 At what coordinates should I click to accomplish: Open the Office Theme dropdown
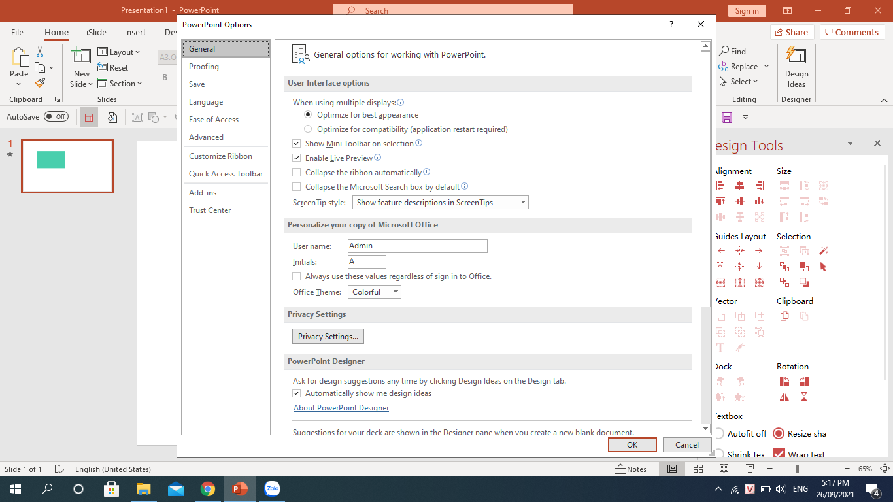click(375, 292)
